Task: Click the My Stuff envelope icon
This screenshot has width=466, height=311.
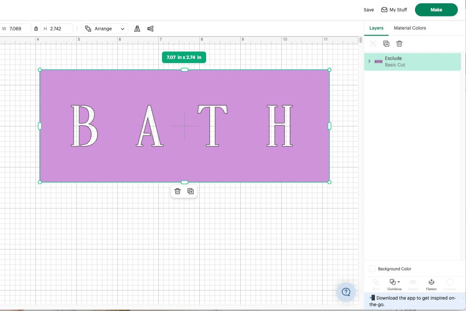Action: tap(384, 9)
